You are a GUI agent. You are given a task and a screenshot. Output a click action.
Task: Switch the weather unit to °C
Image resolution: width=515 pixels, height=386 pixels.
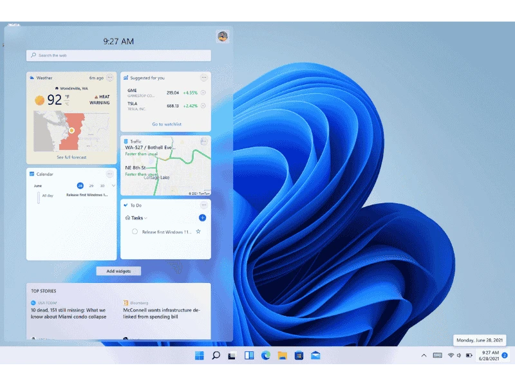pos(67,104)
